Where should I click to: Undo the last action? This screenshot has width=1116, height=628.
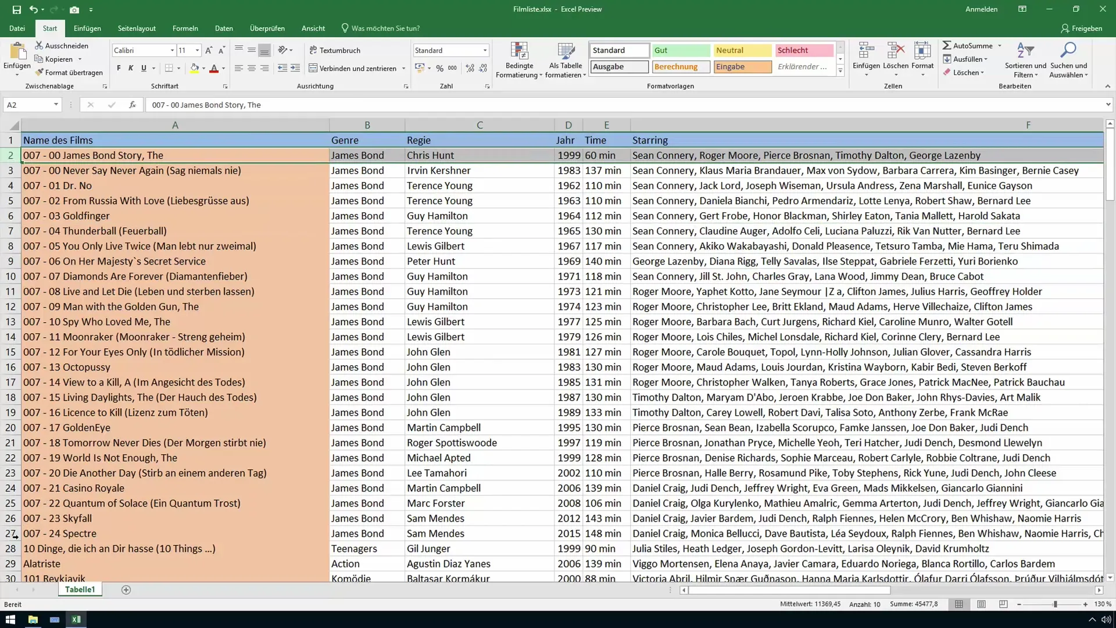tap(34, 9)
